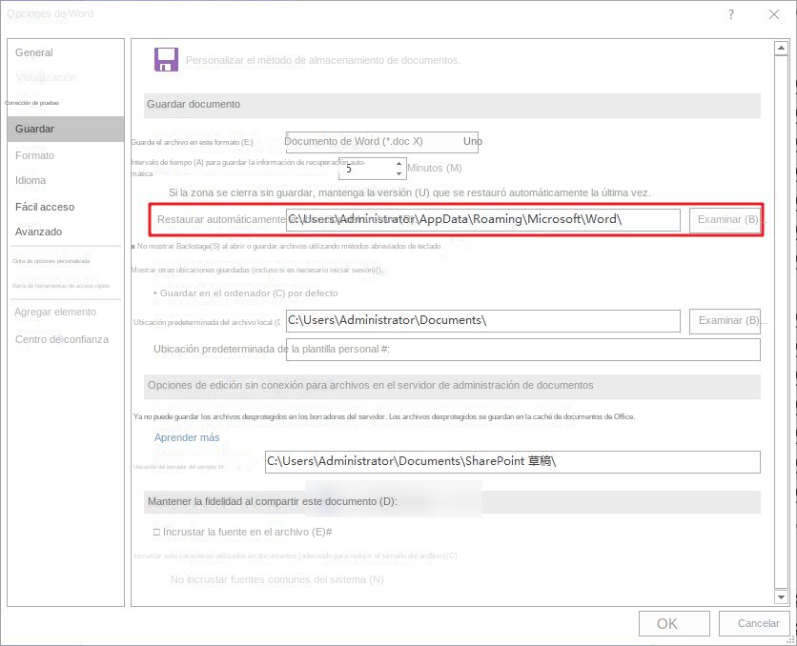The width and height of the screenshot is (797, 646).
Task: Select the Guardar category
Action: click(x=66, y=129)
